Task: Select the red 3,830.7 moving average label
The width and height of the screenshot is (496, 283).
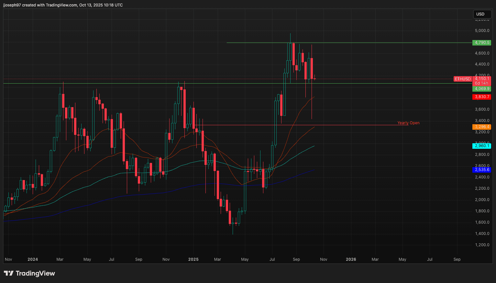Action: [481, 97]
